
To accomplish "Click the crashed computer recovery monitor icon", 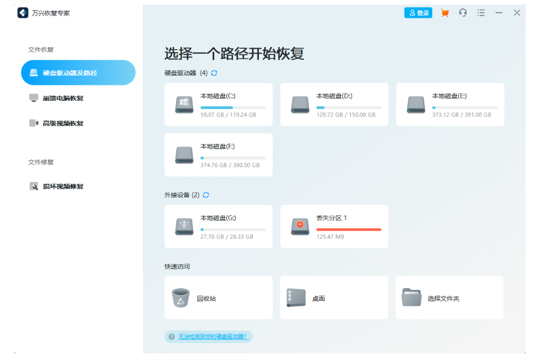I will coord(34,97).
